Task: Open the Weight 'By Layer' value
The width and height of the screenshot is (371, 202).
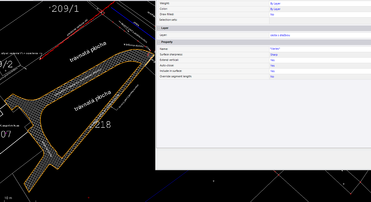Action: coord(275,4)
